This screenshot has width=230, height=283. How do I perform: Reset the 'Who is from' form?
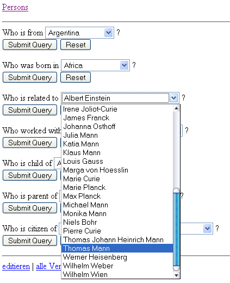[x=76, y=45]
